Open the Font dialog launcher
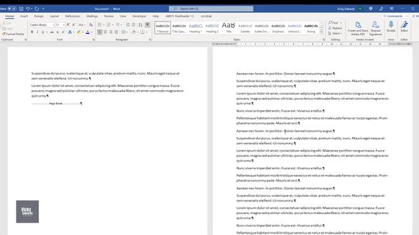The height and width of the screenshot is (235, 419). [94, 39]
